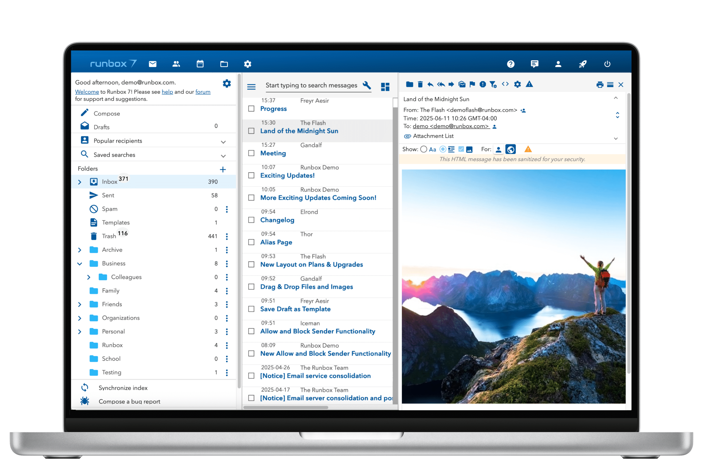
Task: Click the help link in the welcome text
Action: (x=167, y=92)
